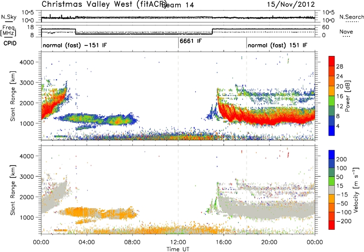Screen dimensions: 364x252
Task: Pick the gray segment of velocity colorbar
Action: coord(332,190)
